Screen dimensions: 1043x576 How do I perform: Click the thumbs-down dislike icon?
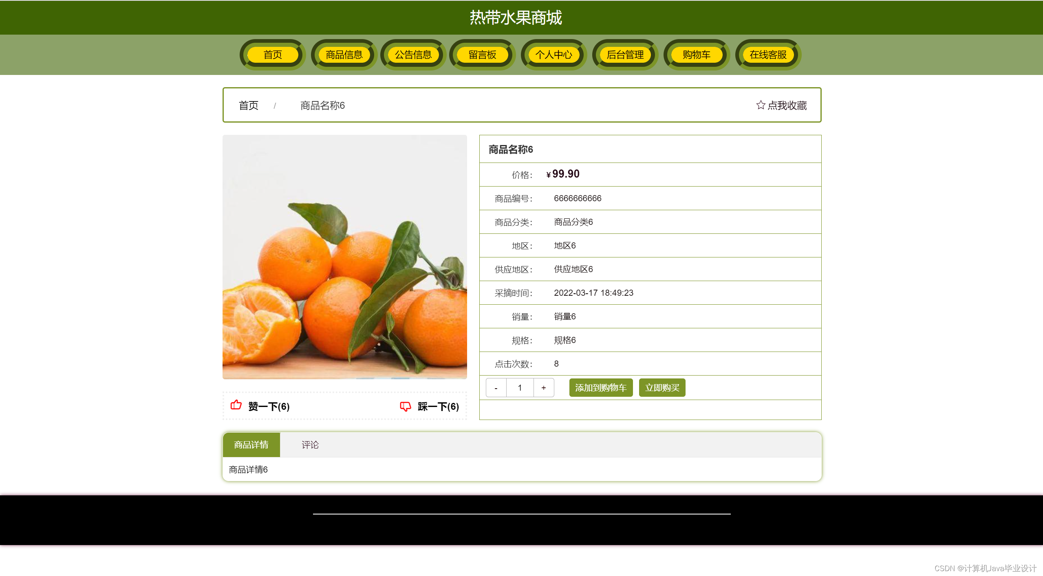click(x=405, y=406)
